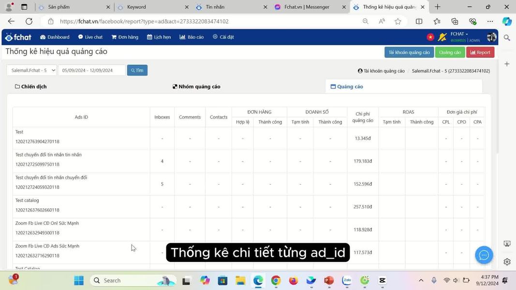
Task: Go to Đơn hàng menu
Action: pyautogui.click(x=125, y=37)
